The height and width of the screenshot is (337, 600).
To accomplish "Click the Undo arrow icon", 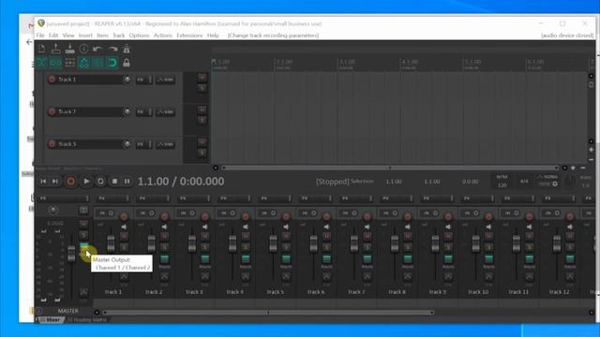I will pos(97,49).
